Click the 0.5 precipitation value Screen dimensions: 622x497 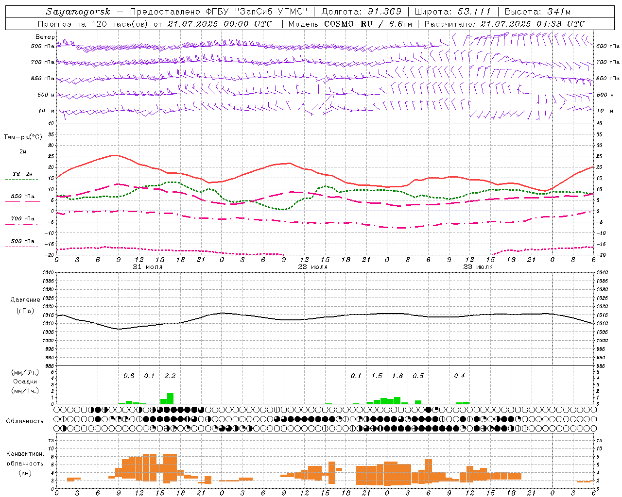click(418, 376)
